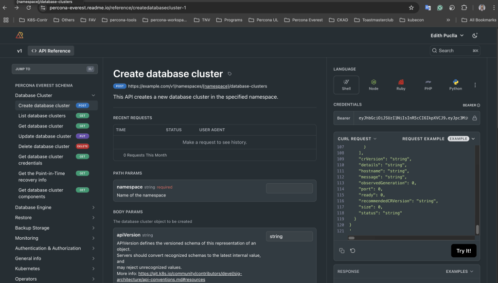Expand the Database Engine section

[x=93, y=208]
